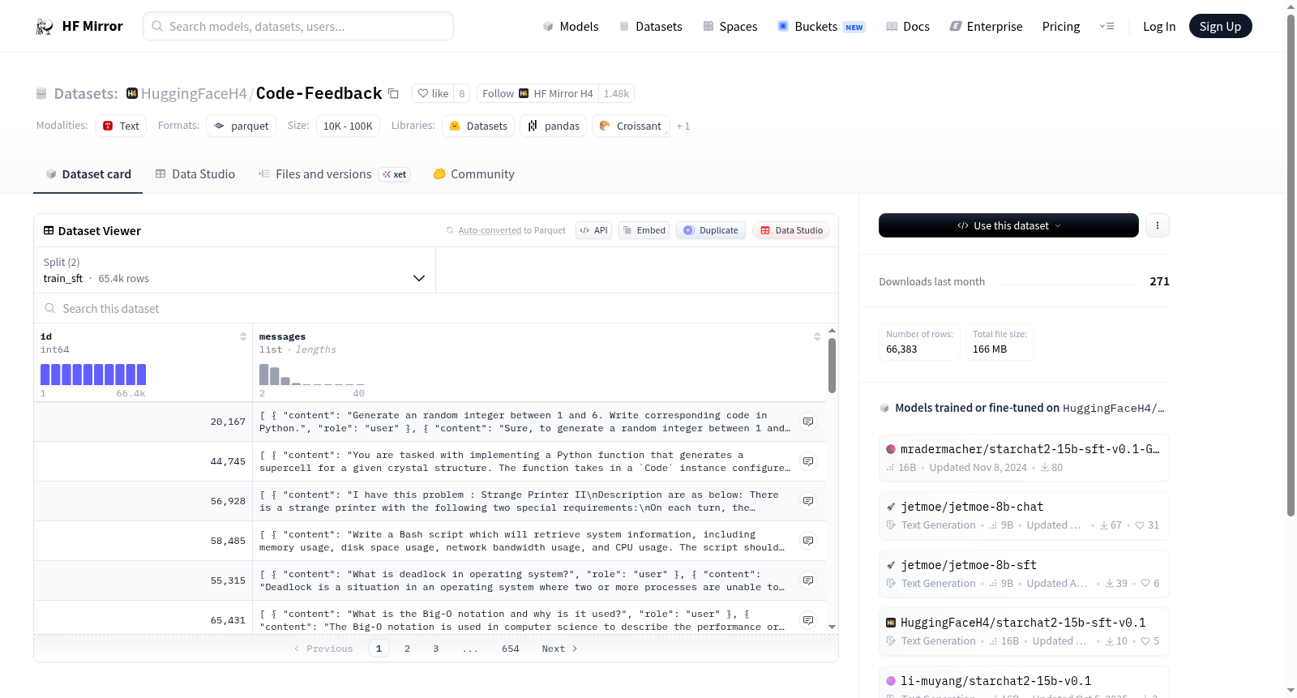Click the HF Mirror logo icon
The width and height of the screenshot is (1297, 698).
coord(45,27)
